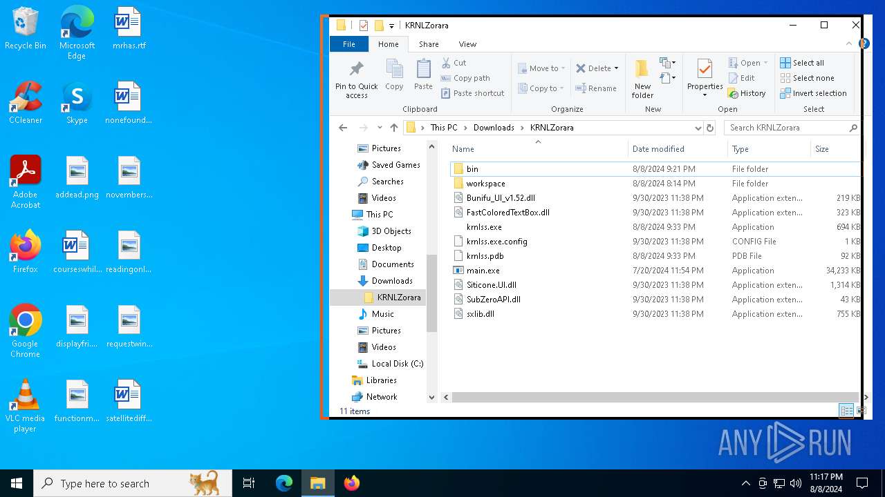Image resolution: width=885 pixels, height=497 pixels.
Task: Switch to the Share ribbon tab
Action: tap(429, 44)
